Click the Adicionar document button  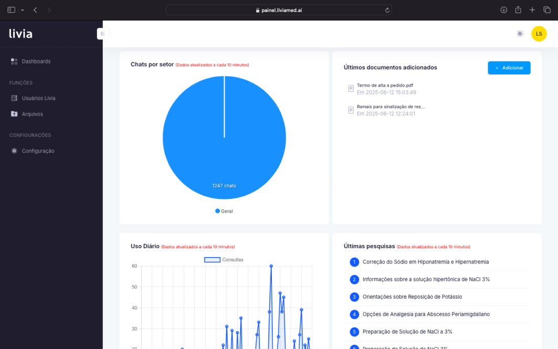click(x=509, y=68)
